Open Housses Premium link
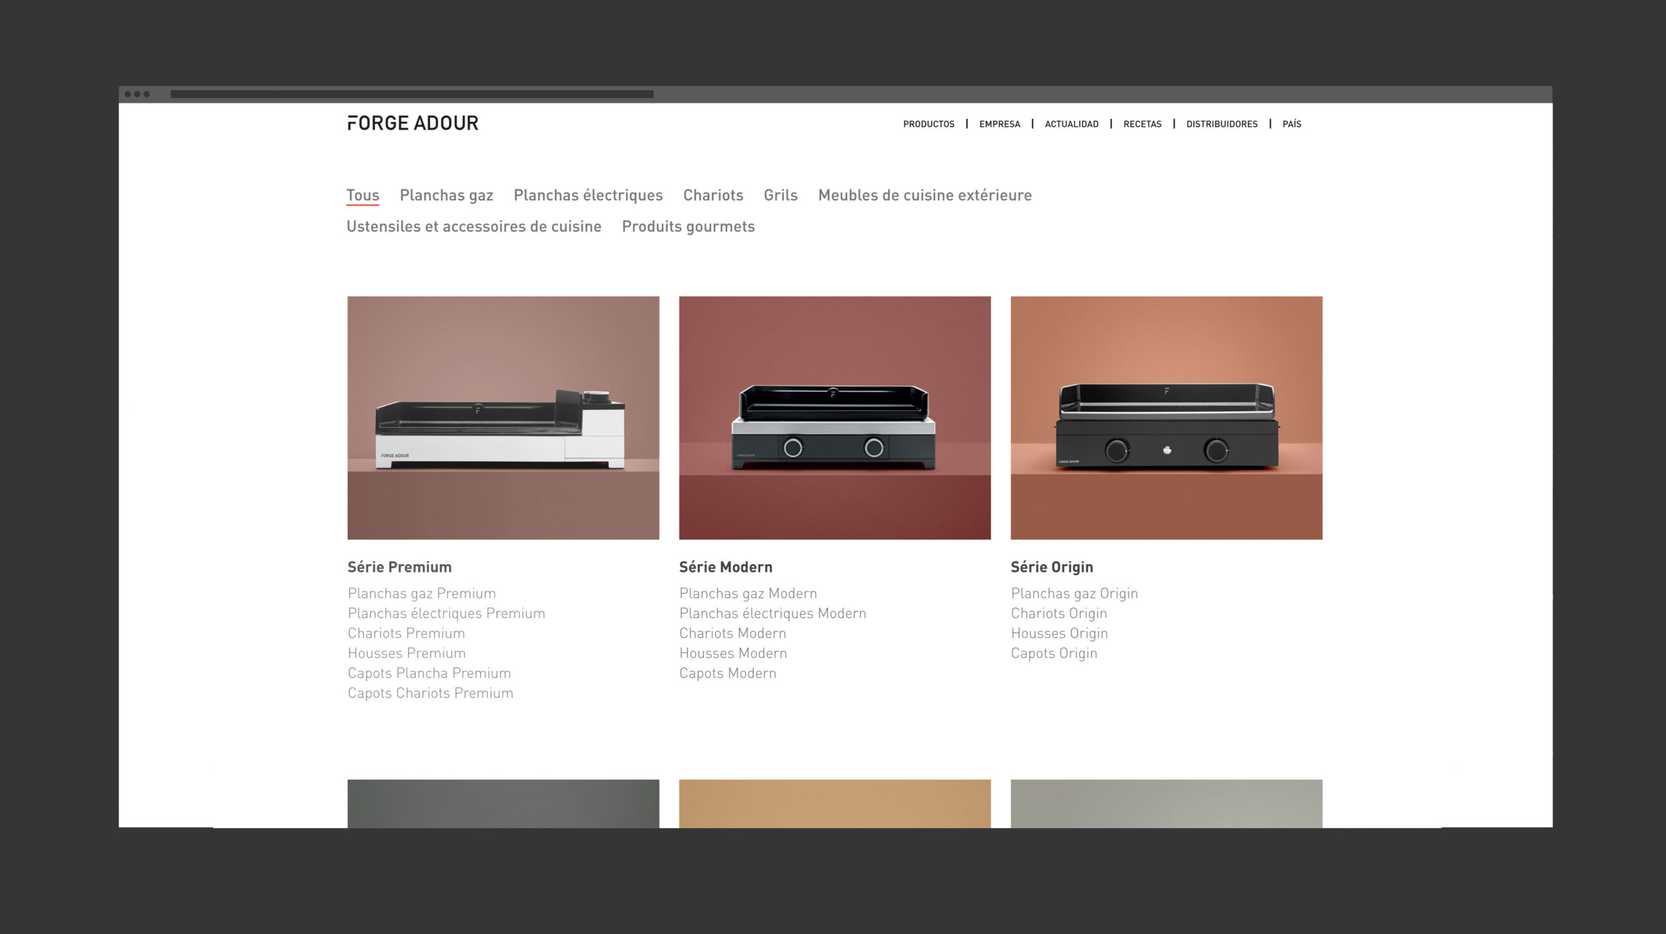 tap(407, 653)
